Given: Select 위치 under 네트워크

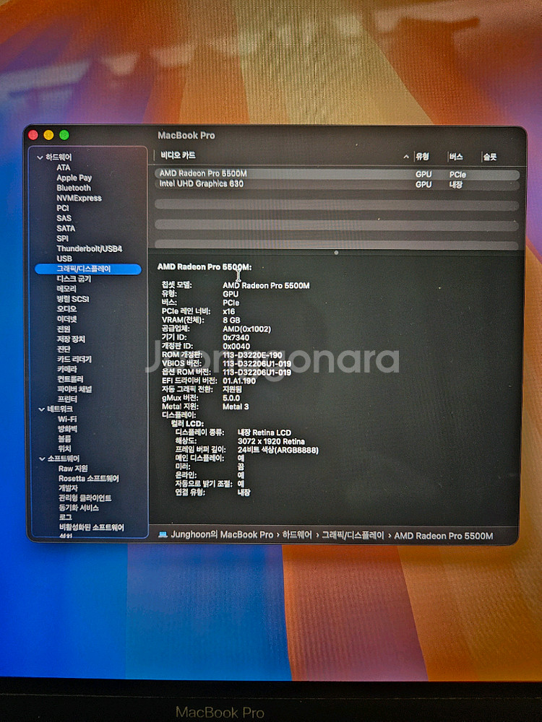Looking at the screenshot, I should click(x=64, y=448).
